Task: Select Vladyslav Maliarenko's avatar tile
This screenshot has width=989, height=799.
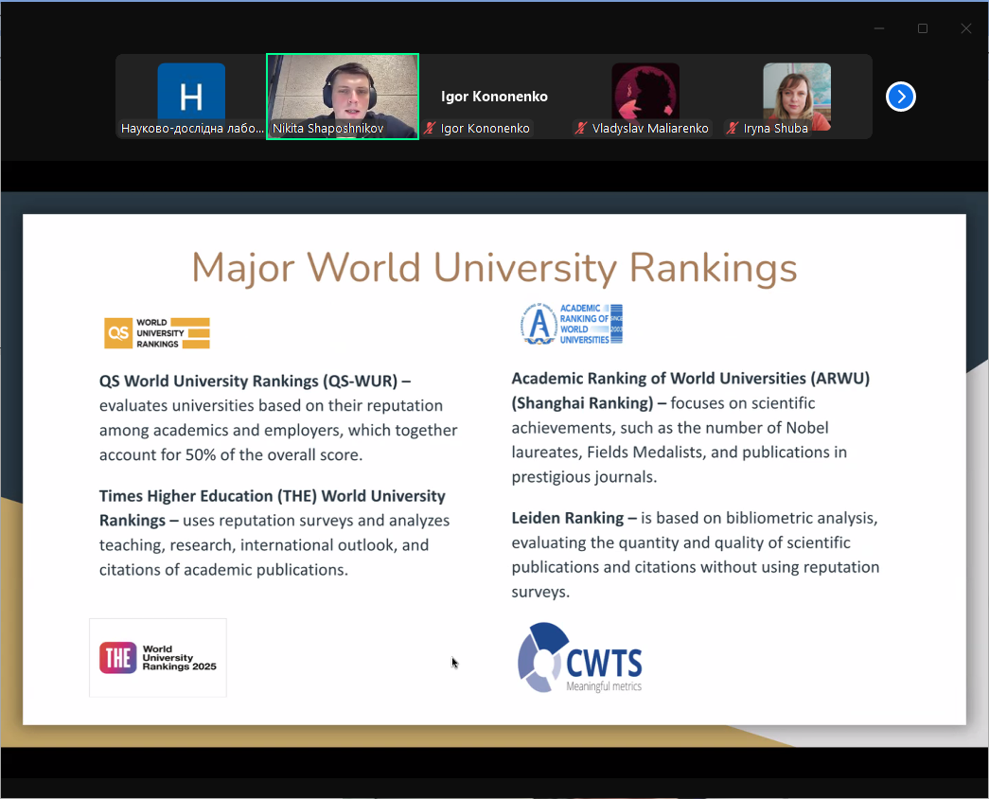Action: pos(645,97)
